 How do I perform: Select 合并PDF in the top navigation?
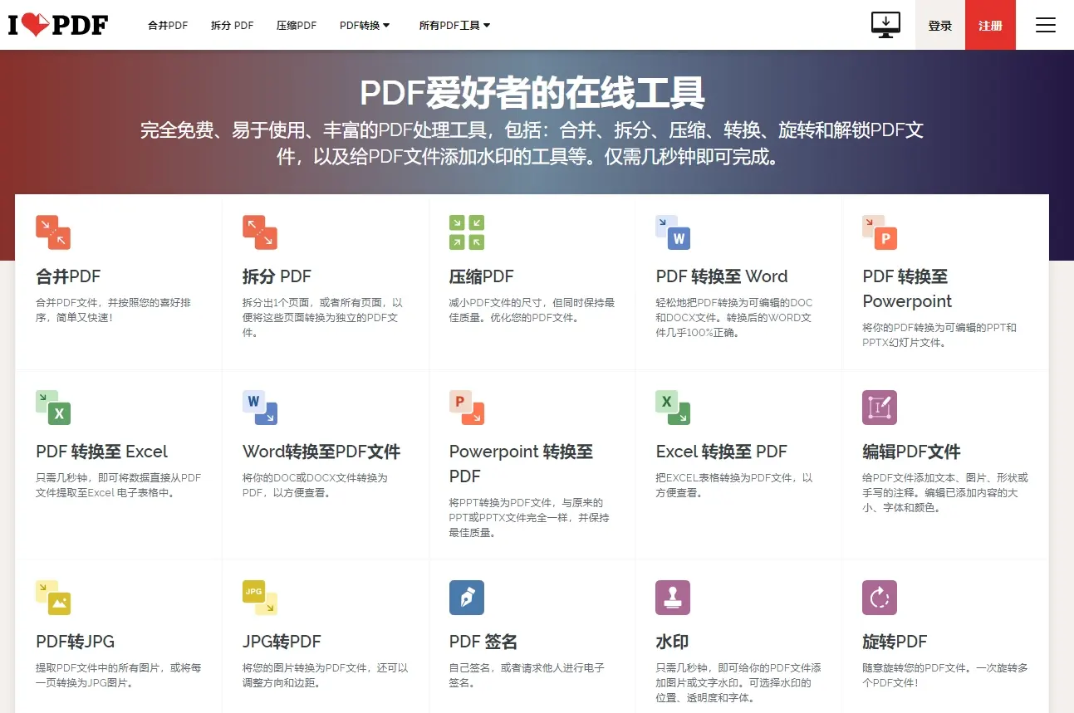pos(167,25)
